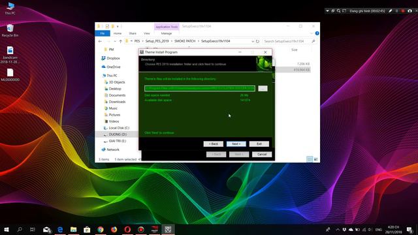Launch Google Chrome from the taskbar

coord(101,229)
